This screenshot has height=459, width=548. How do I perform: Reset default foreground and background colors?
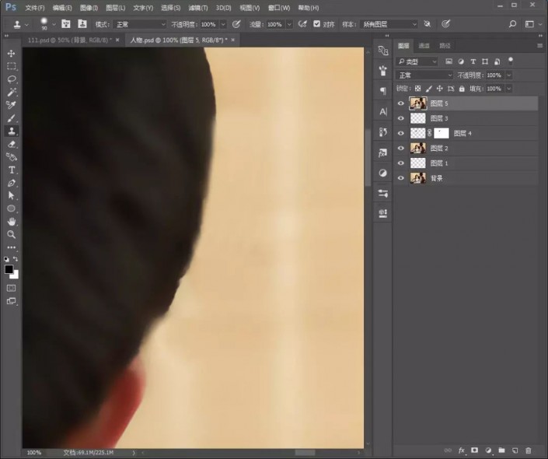[x=7, y=259]
